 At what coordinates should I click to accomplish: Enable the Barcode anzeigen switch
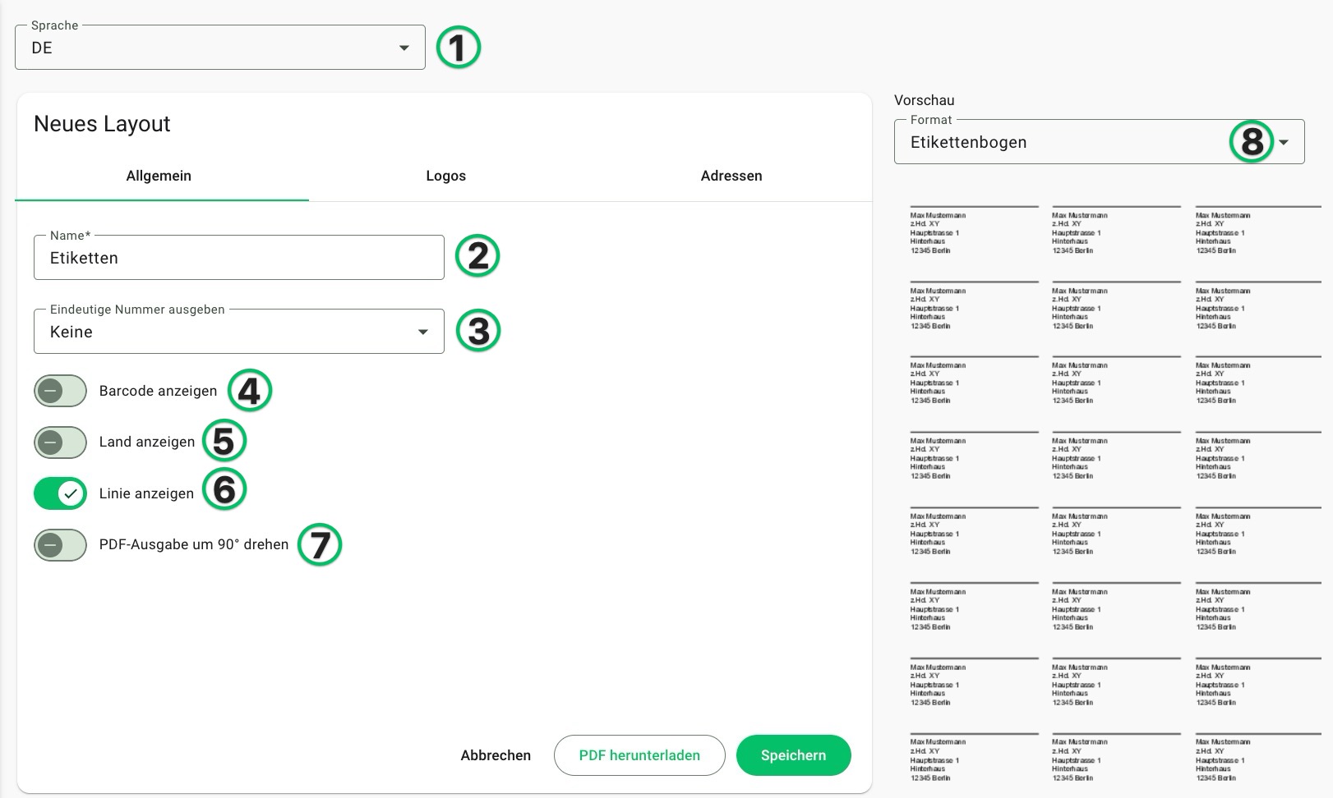[x=60, y=391]
